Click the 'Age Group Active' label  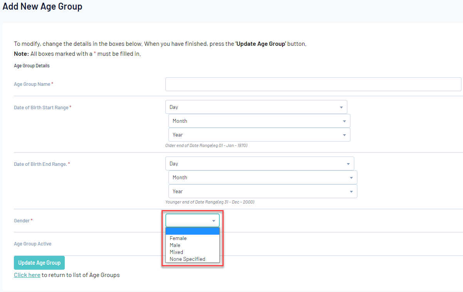coord(32,244)
